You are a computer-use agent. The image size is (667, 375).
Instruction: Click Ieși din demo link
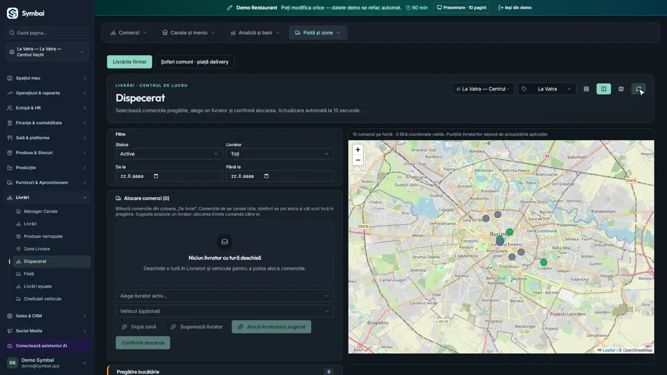(515, 8)
